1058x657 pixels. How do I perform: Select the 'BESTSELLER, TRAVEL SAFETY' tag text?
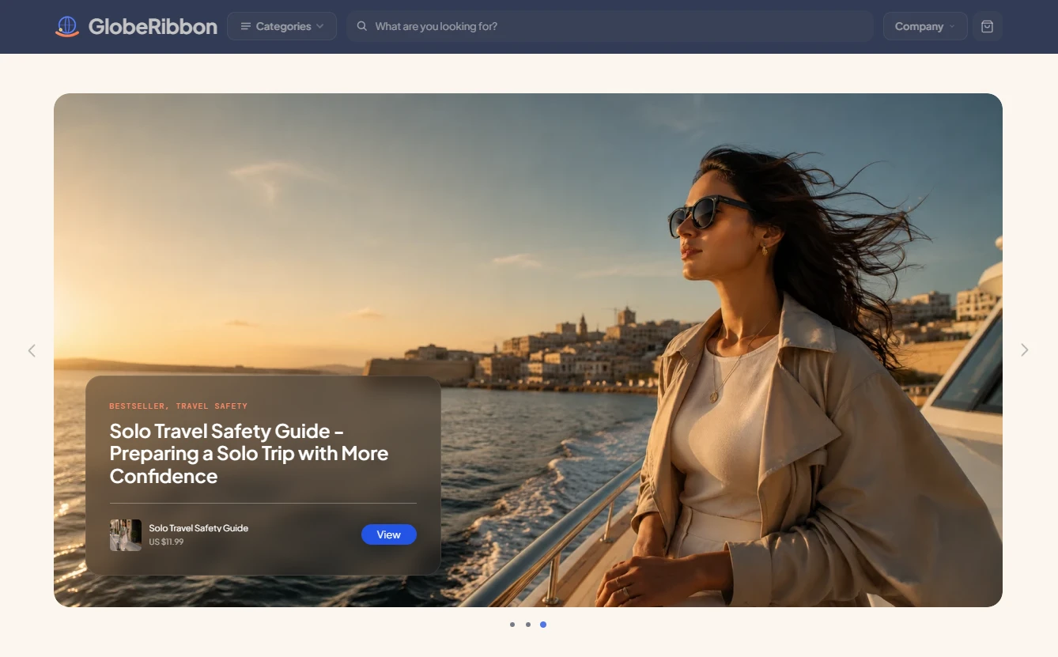(179, 406)
